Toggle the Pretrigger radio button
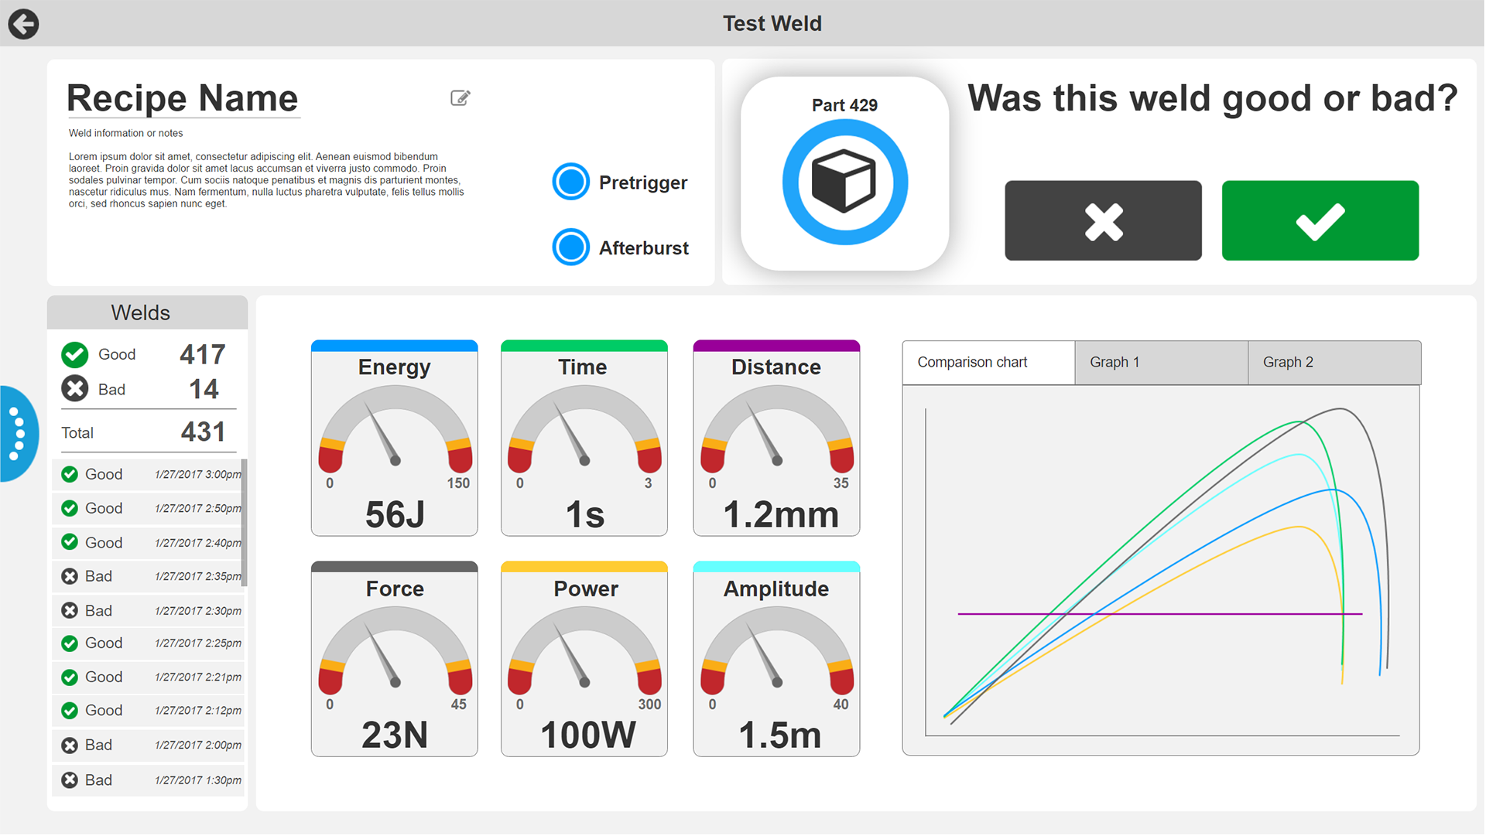This screenshot has width=1486, height=836. tap(571, 183)
